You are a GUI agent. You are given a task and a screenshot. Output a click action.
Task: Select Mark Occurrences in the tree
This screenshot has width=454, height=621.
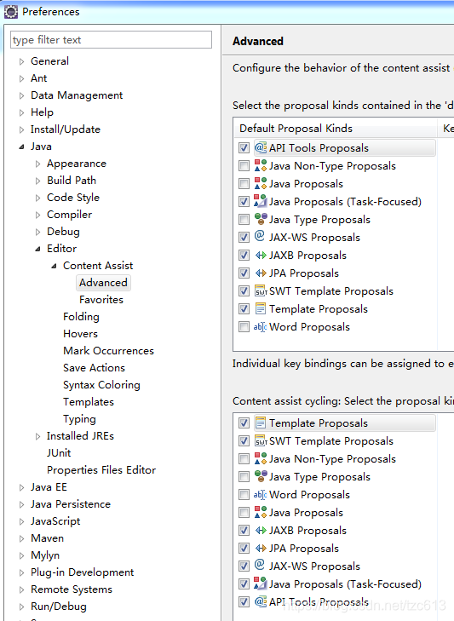coord(108,351)
